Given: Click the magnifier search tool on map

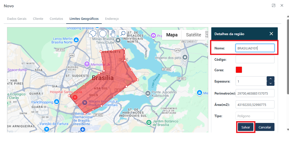Looking at the screenshot, I should [123, 34].
